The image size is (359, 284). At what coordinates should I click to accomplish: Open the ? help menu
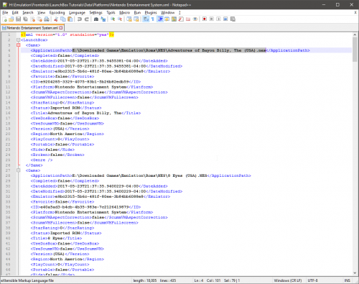pos(179,12)
